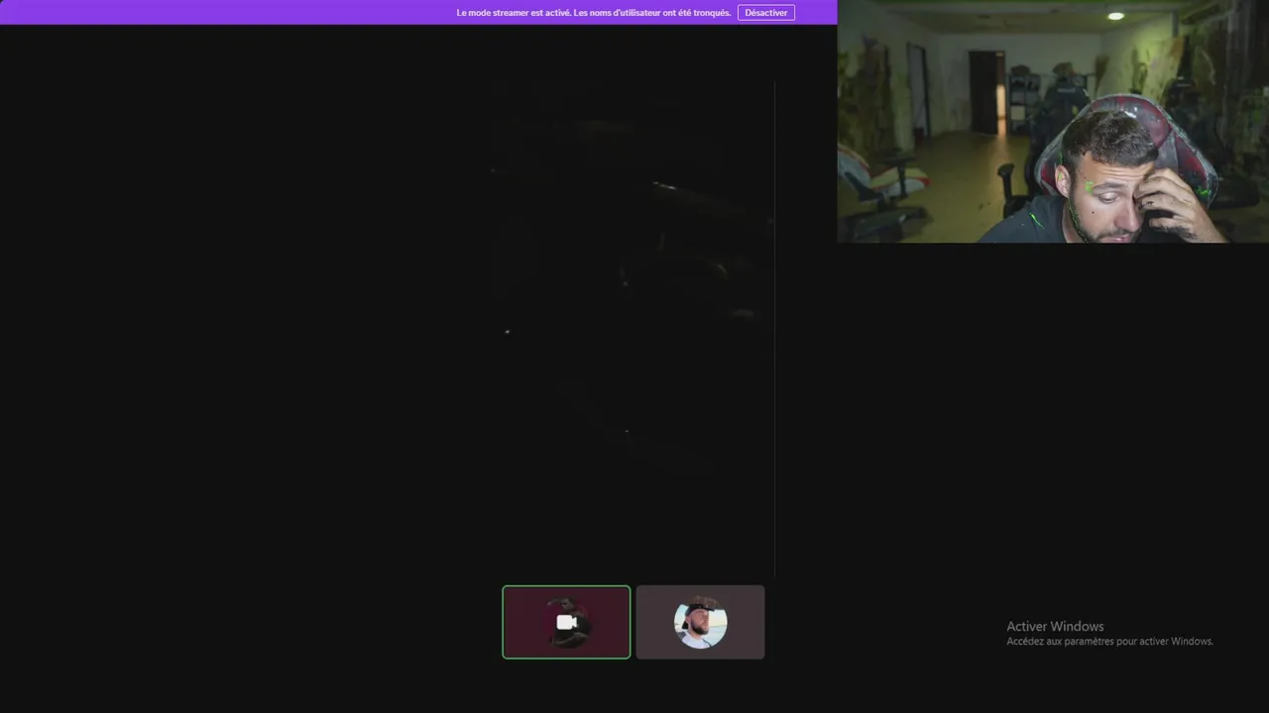This screenshot has width=1269, height=713.
Task: Click the streamer mode active banner text
Action: [594, 13]
